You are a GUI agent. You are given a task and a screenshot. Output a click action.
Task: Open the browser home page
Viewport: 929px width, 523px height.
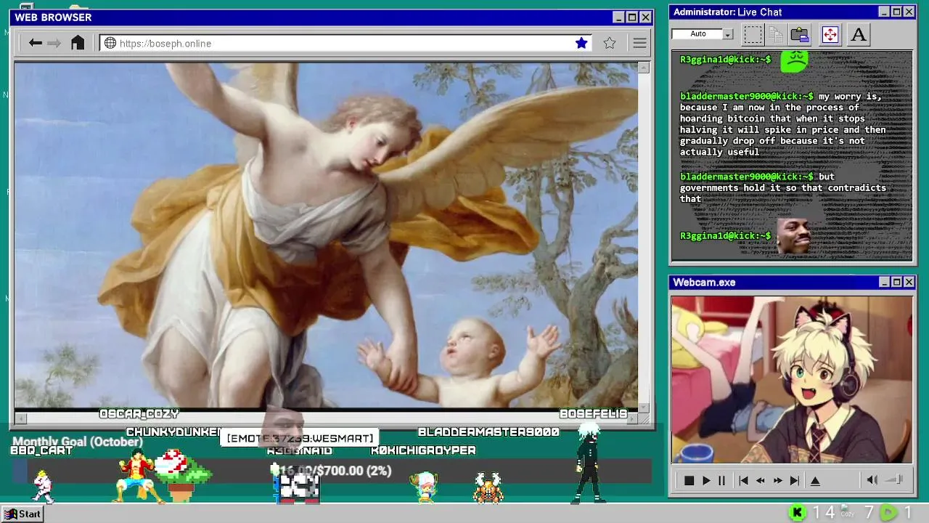click(x=78, y=43)
